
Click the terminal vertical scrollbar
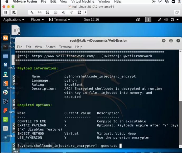180,123
